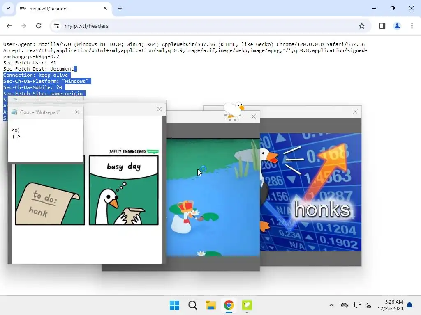Click the Sec-Fetch-Site: same-origin line

(x=43, y=93)
